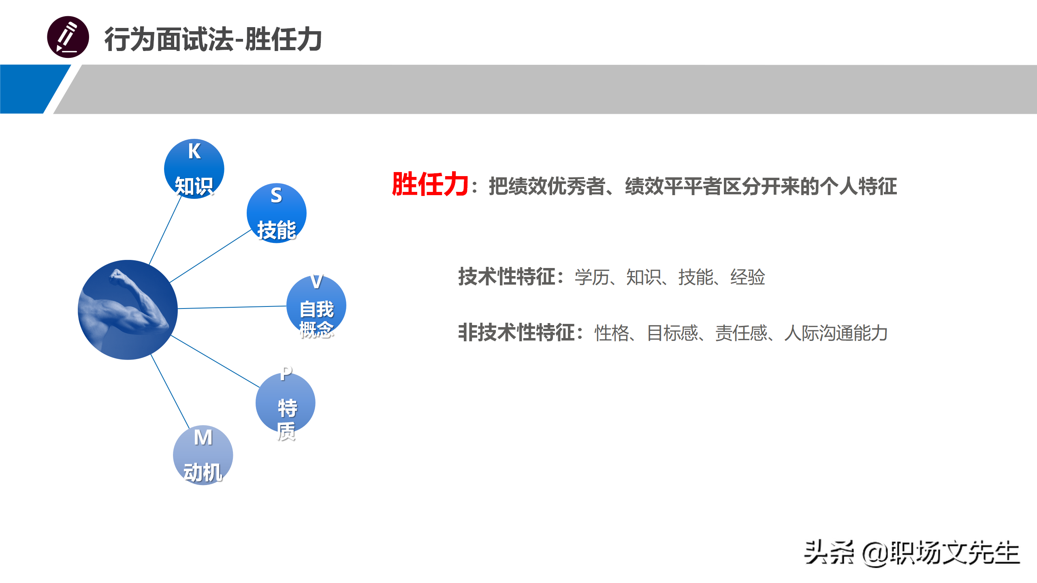Click the flexed arm muscle picture
Image resolution: width=1037 pixels, height=583 pixels.
128,310
